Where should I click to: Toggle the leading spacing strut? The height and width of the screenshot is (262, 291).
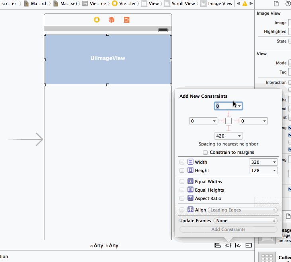221,121
